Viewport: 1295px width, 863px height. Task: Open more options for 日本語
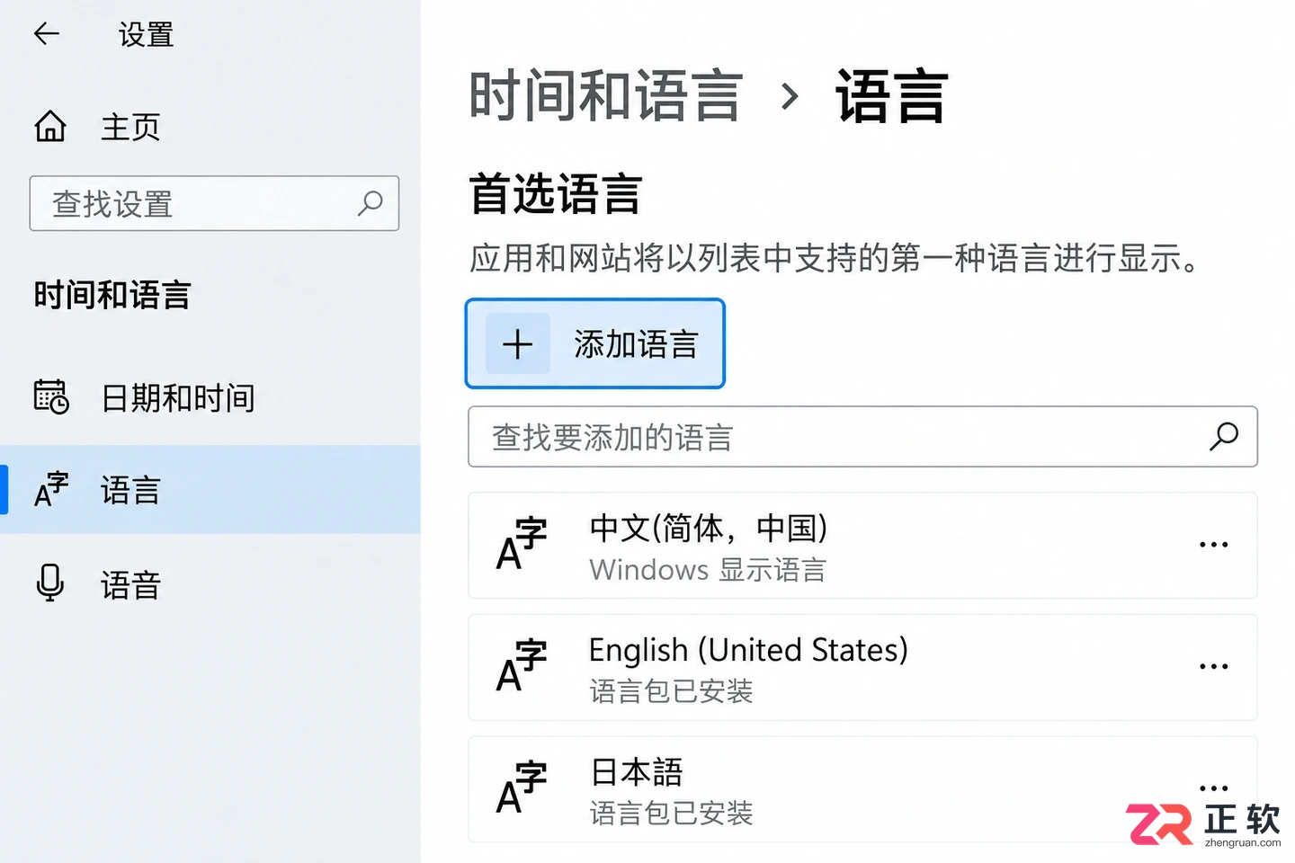(1213, 788)
